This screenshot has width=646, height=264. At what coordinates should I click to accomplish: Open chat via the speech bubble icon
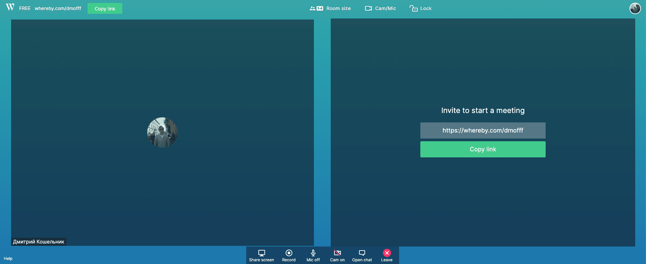tap(362, 253)
